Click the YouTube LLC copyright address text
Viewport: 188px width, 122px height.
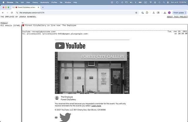(80, 110)
